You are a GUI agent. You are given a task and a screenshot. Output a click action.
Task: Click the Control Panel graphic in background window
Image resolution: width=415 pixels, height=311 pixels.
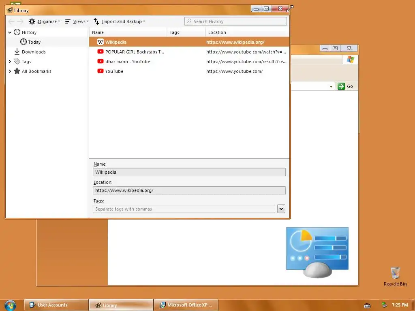click(317, 253)
